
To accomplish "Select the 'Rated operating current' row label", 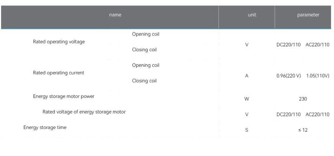I will (58, 73).
